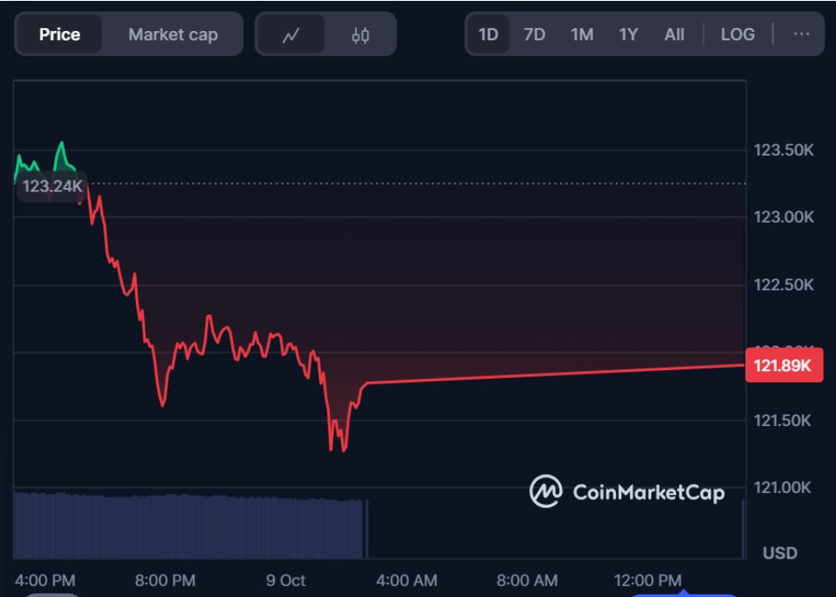
Task: Show the All time range
Action: pyautogui.click(x=674, y=34)
